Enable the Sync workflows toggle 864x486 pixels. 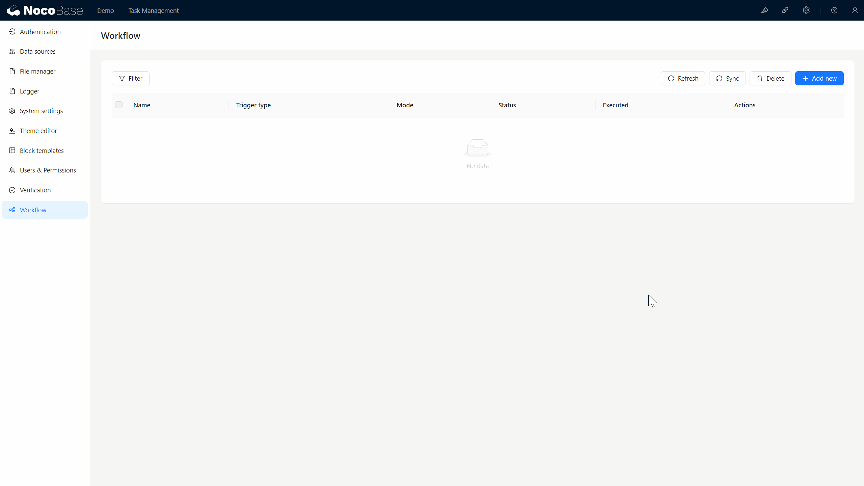pos(727,78)
